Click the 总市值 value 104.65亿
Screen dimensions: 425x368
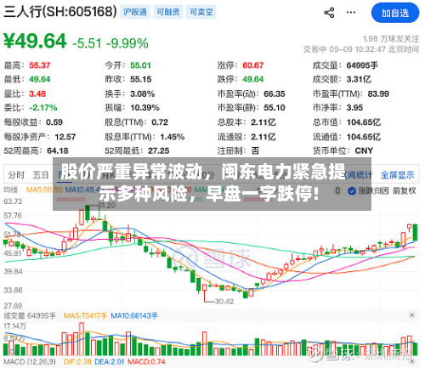(x=364, y=122)
